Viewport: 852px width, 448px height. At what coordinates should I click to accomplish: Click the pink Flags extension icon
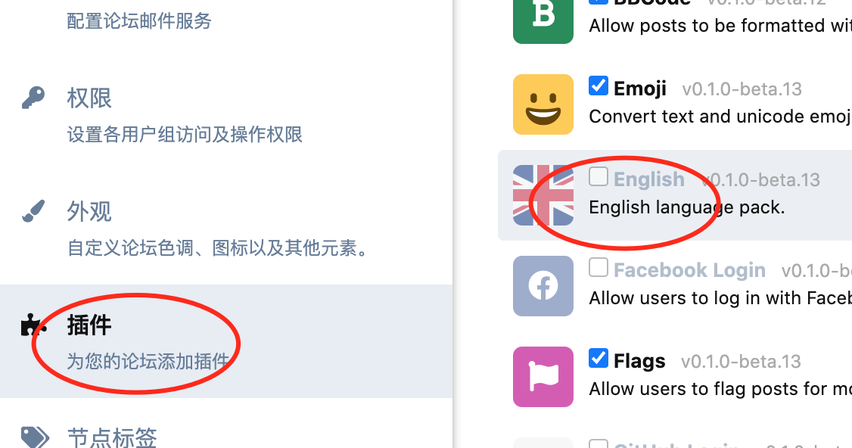[543, 377]
